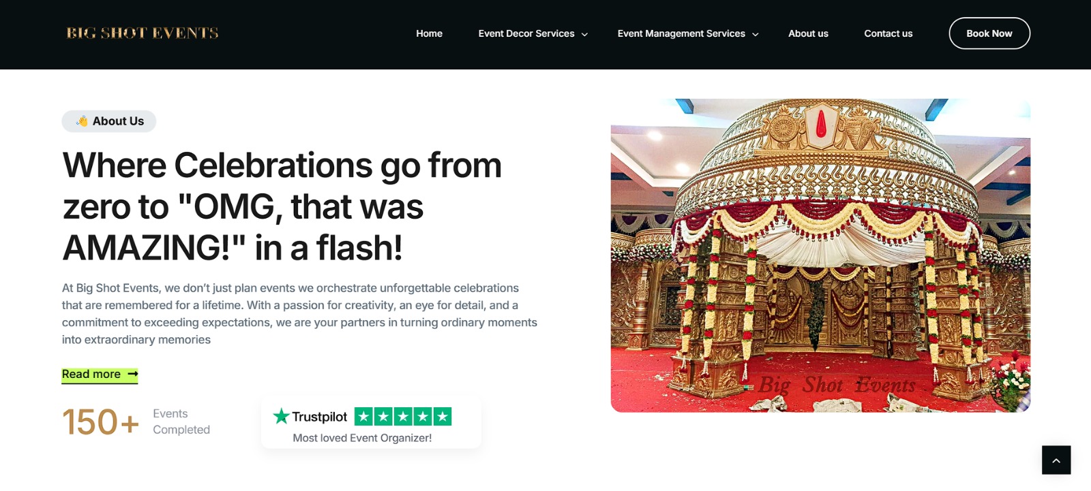Open the Home menu item
Viewport: 1091px width, 491px height.
[x=430, y=33]
